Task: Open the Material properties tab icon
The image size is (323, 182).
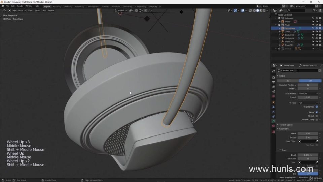Action: click(x=273, y=126)
